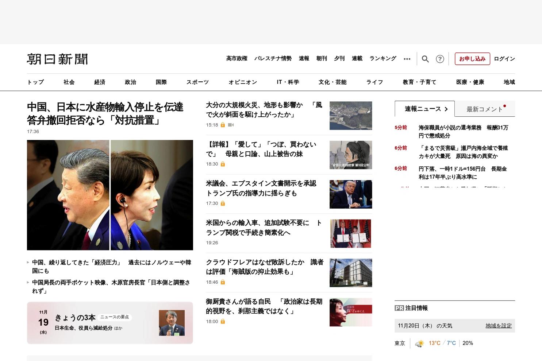Open the 国際 navigation section
The width and height of the screenshot is (542, 361).
(x=161, y=82)
